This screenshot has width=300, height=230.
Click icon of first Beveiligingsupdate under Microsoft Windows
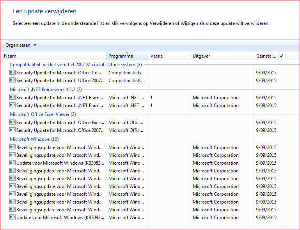(x=12, y=147)
